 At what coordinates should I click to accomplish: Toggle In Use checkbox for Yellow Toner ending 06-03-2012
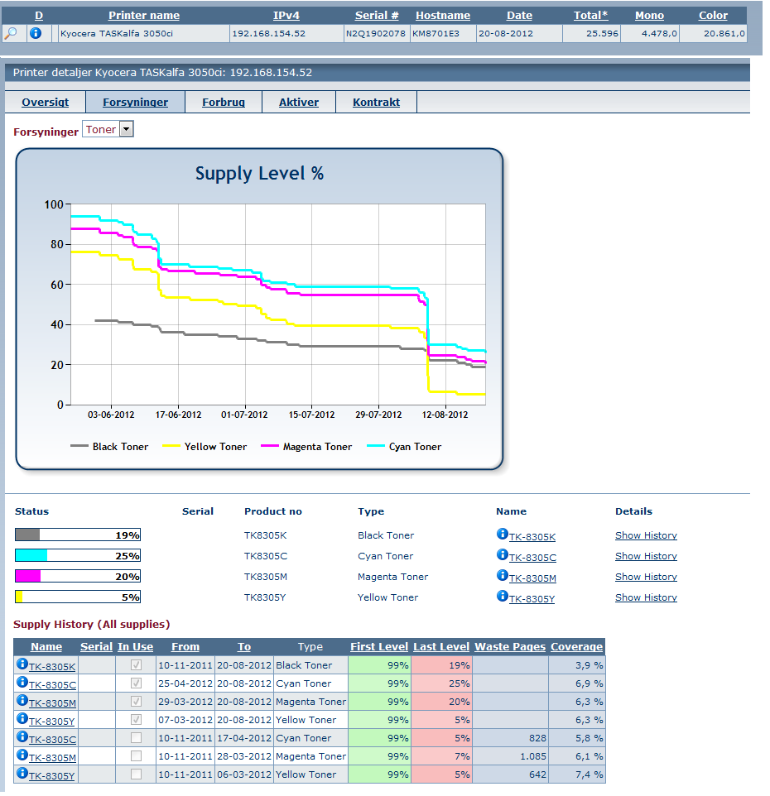coord(136,774)
